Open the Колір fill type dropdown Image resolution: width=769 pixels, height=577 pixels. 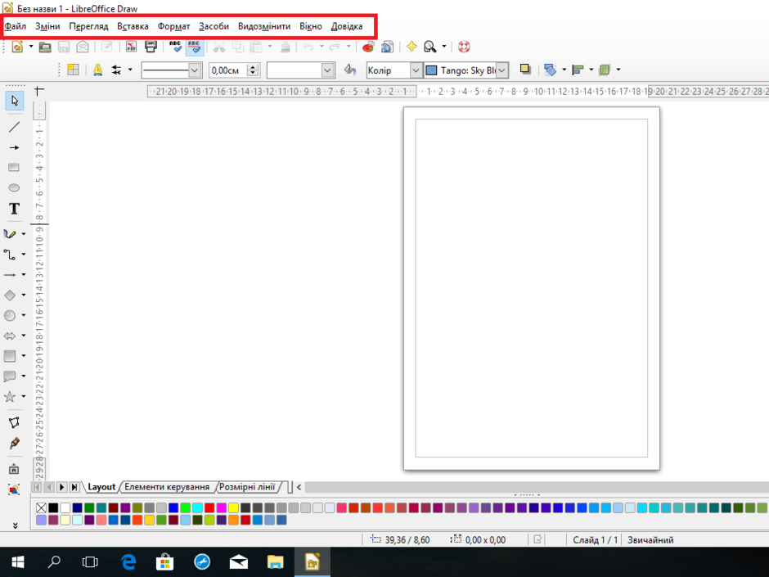pyautogui.click(x=393, y=70)
